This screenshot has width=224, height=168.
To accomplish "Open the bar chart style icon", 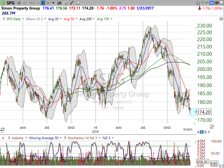I will point(59,3).
